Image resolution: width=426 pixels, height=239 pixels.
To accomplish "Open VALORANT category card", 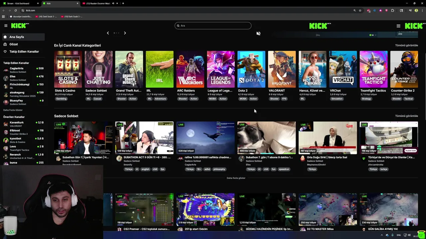I will tap(282, 69).
